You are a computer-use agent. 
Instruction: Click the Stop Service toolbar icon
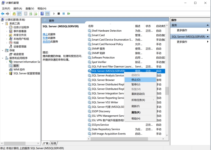click(59, 14)
